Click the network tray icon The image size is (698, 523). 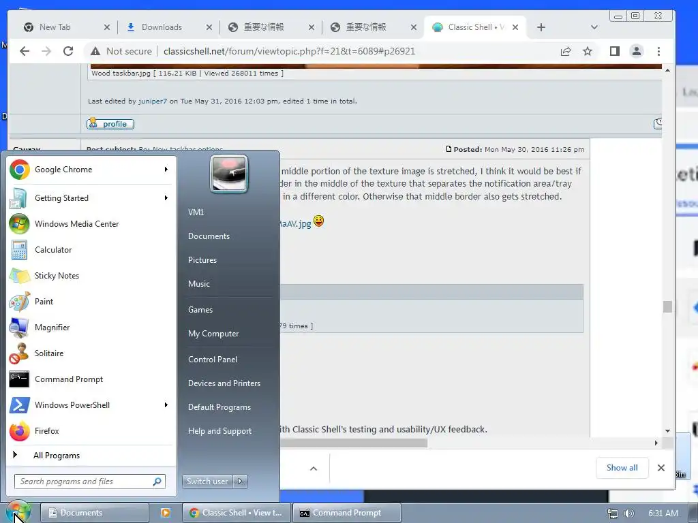613,513
